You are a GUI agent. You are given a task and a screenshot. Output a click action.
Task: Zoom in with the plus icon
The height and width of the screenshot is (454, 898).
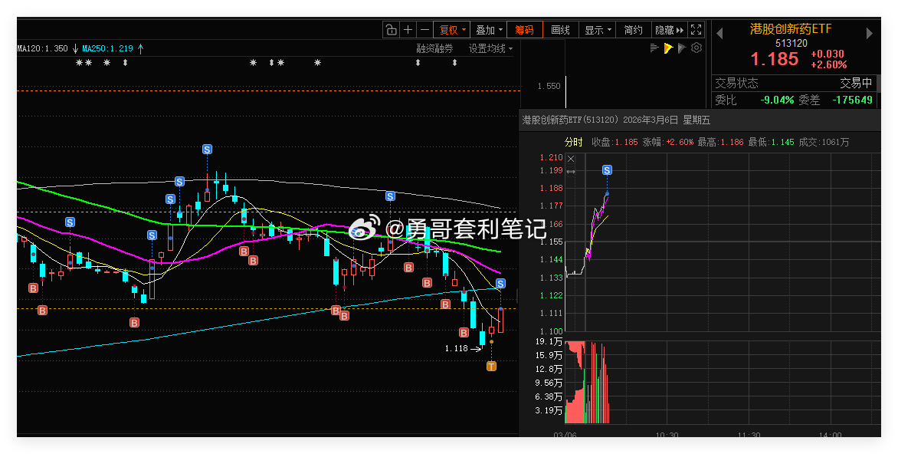(x=408, y=29)
